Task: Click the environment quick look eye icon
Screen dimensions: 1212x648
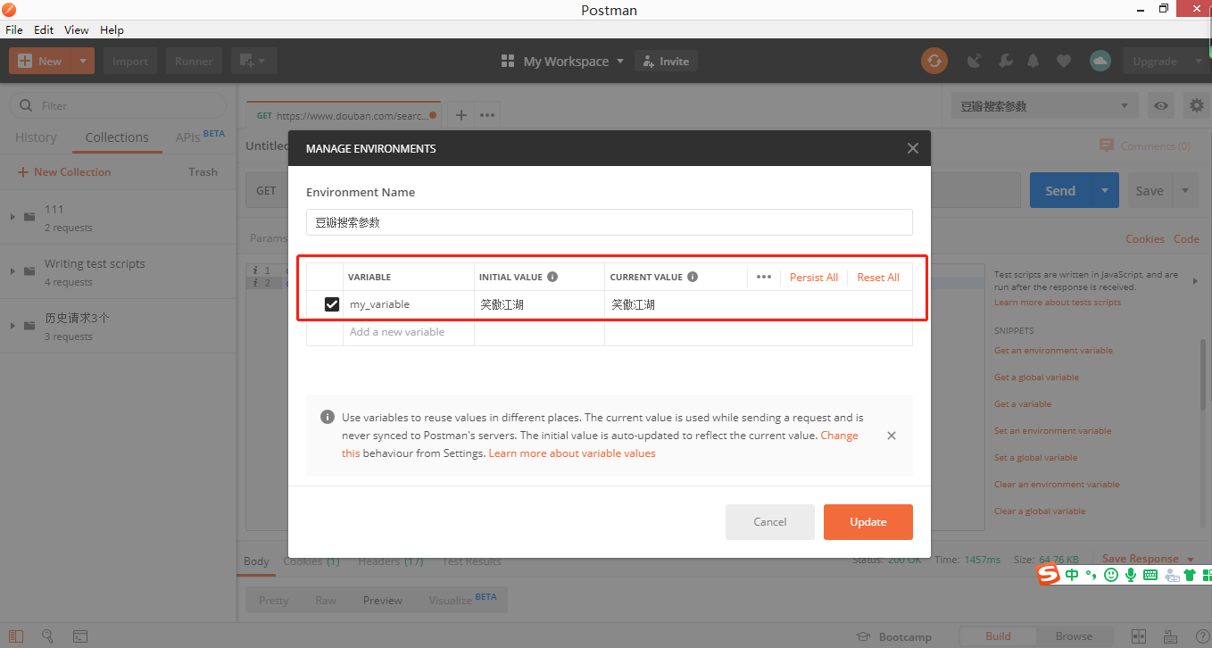Action: coord(1161,105)
